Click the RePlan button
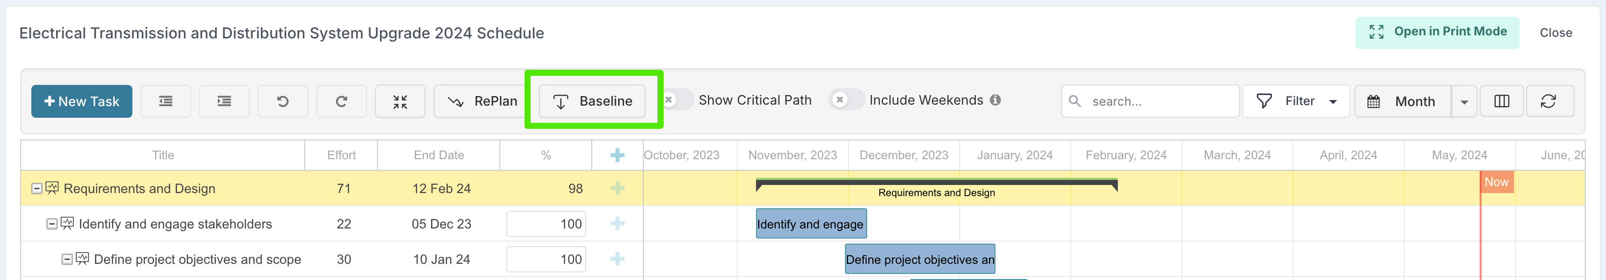Viewport: 1606px width, 280px height. [482, 101]
